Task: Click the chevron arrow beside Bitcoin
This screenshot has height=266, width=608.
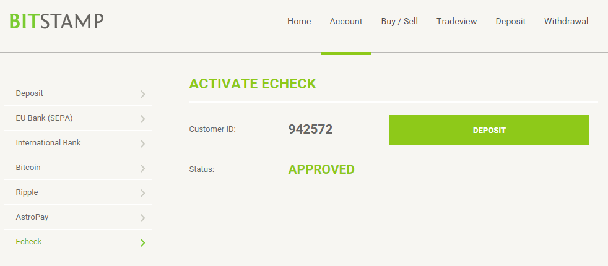Action: point(142,168)
